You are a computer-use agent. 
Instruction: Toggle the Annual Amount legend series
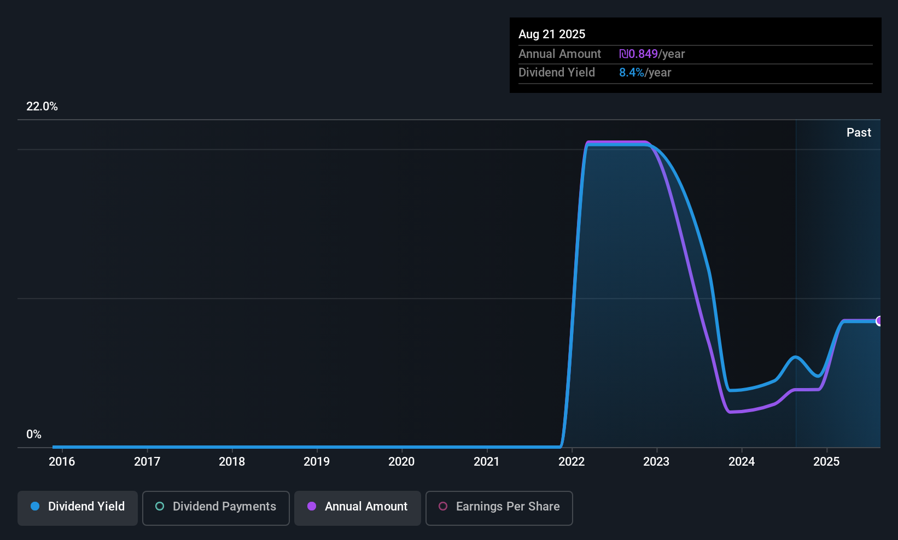(x=358, y=507)
